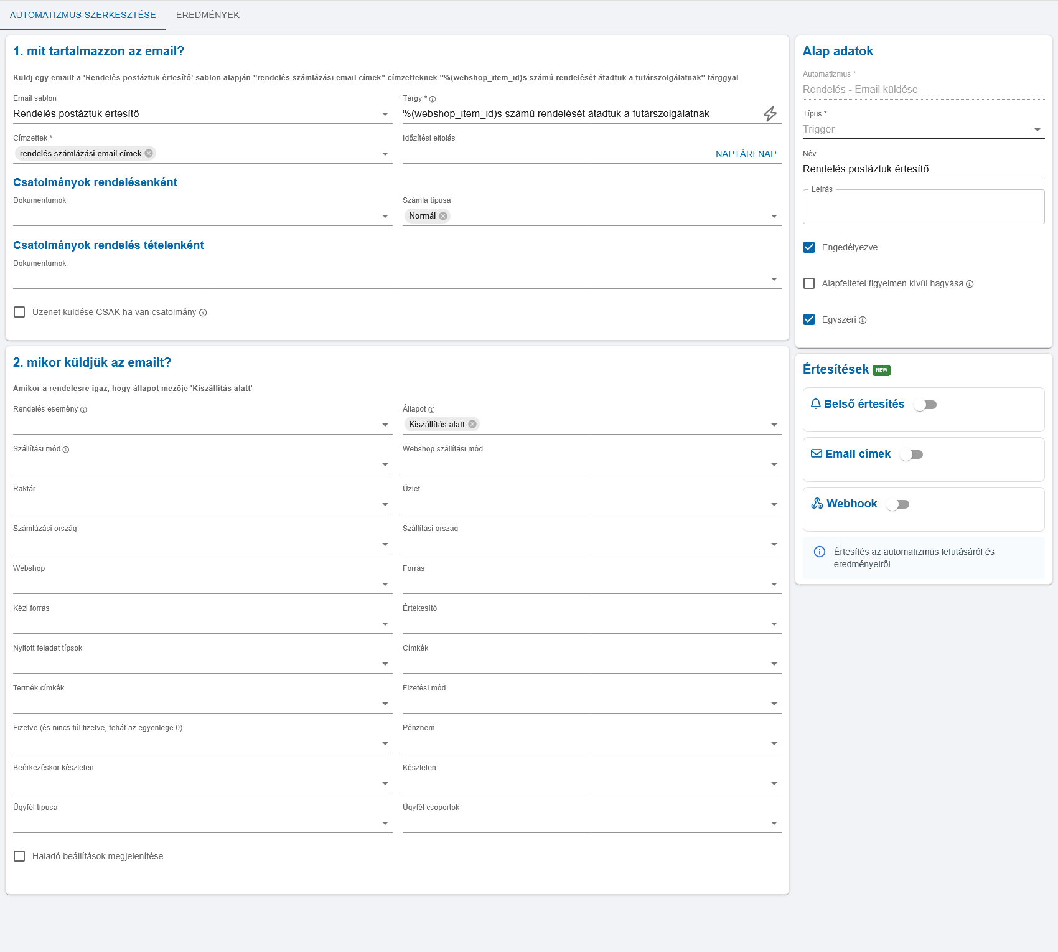Click the bell icon of Belső értesítés
Screen dimensions: 1058x952
coord(816,404)
